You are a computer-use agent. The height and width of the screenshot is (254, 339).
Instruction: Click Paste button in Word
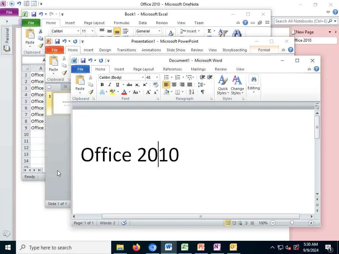point(80,84)
